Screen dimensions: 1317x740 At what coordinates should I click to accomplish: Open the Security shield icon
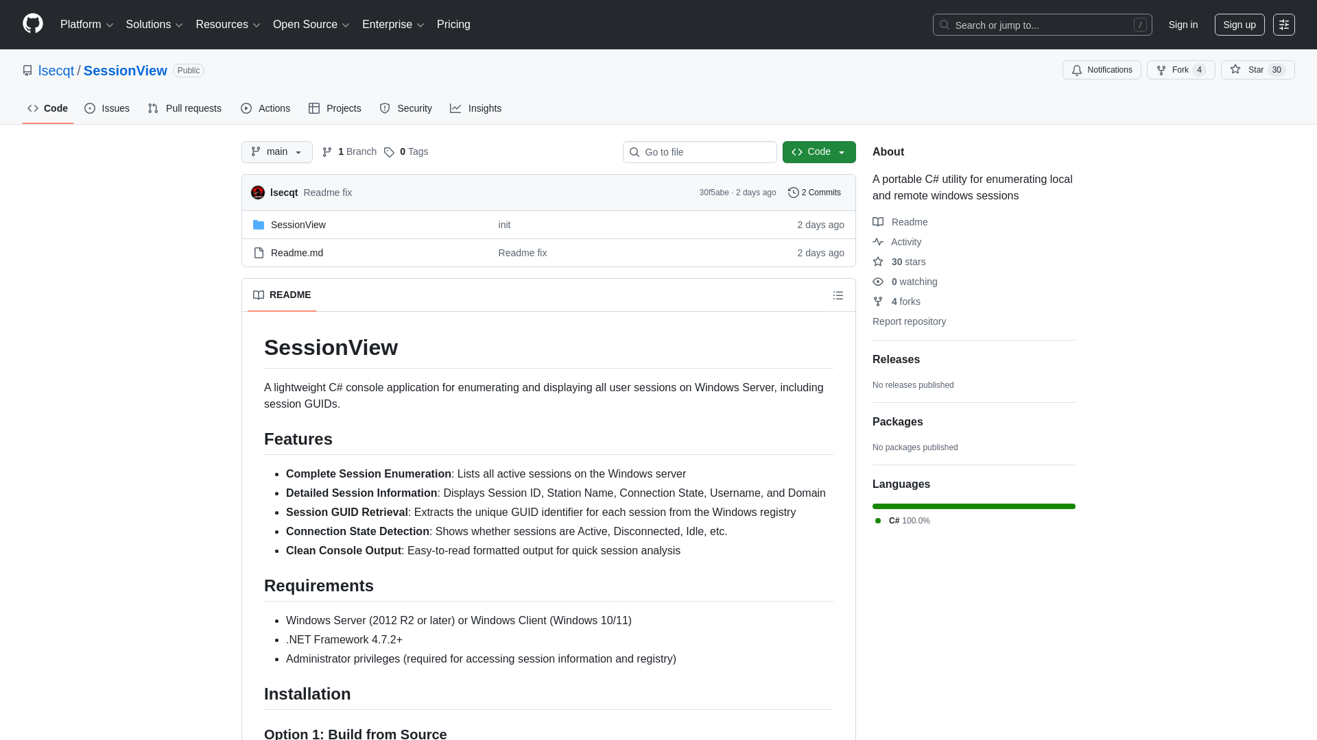point(385,108)
